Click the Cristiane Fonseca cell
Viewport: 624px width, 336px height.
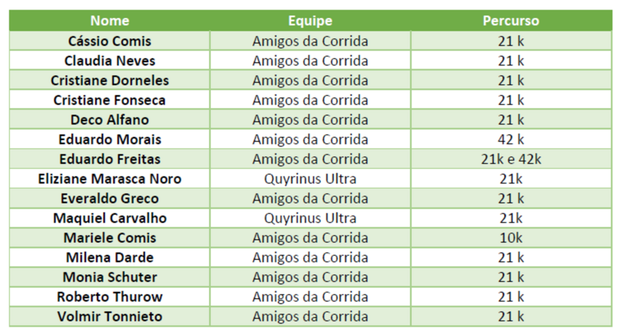click(110, 100)
